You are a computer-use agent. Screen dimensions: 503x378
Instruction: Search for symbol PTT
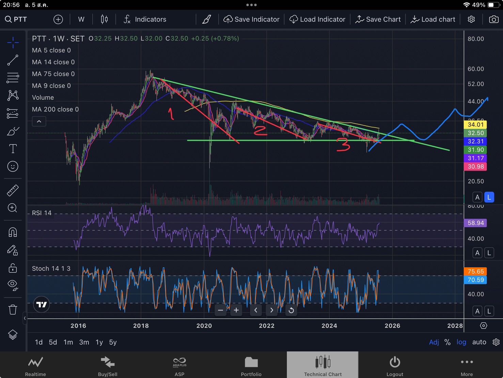[x=16, y=19]
